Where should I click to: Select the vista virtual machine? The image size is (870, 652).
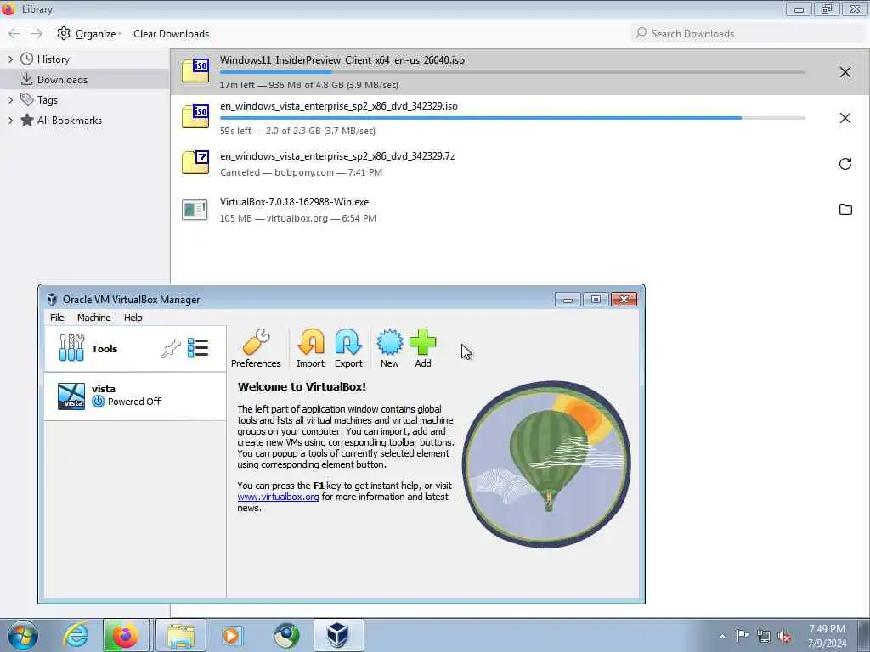pyautogui.click(x=135, y=396)
